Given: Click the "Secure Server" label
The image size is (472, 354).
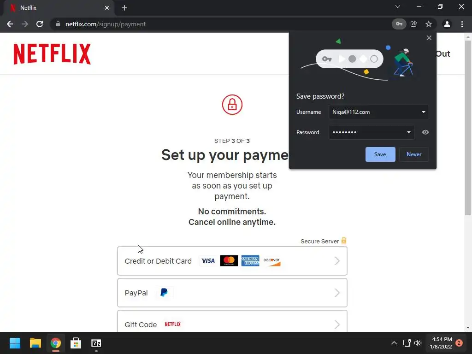Looking at the screenshot, I should tap(320, 242).
